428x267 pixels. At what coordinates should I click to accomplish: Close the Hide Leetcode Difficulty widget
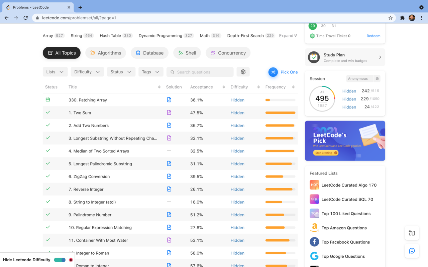(71, 260)
